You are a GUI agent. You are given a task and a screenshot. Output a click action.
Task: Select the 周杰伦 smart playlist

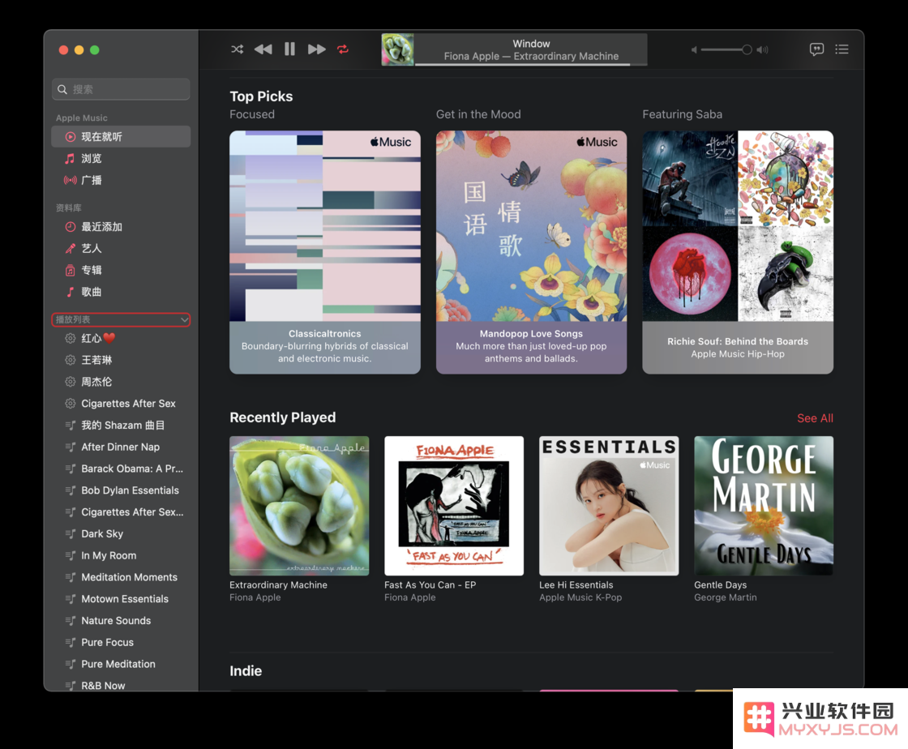(121, 382)
